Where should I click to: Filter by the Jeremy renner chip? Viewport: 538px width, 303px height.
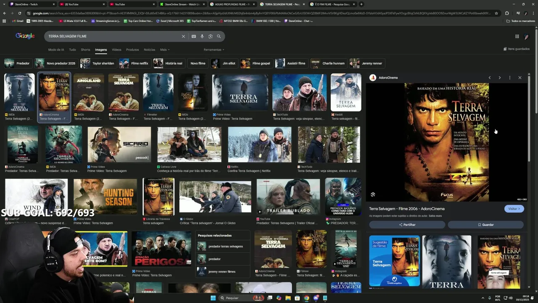367,63
